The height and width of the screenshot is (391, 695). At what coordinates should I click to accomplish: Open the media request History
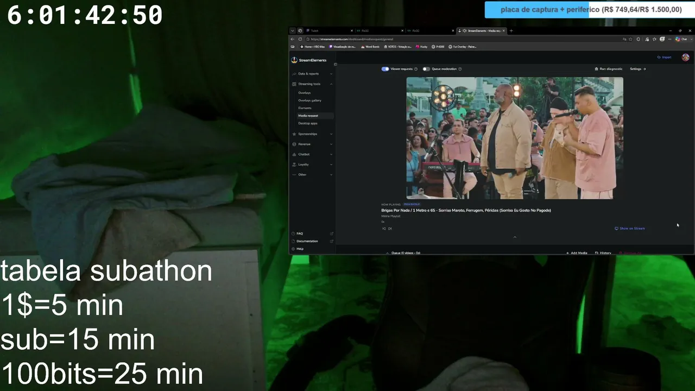(603, 253)
